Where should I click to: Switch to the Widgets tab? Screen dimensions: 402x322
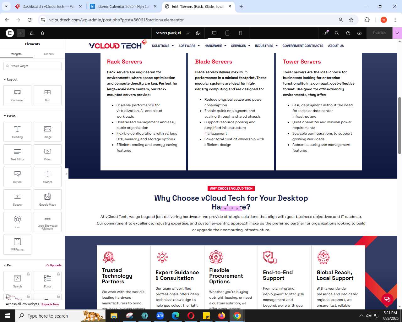pyautogui.click(x=16, y=54)
